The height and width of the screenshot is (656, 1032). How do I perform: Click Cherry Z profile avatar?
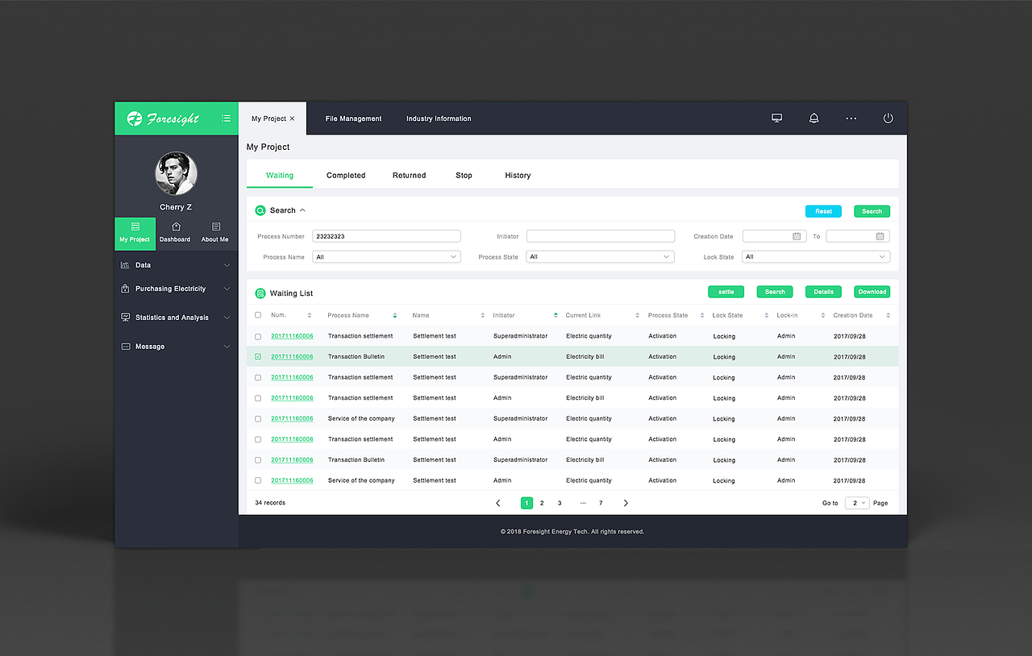(x=176, y=173)
